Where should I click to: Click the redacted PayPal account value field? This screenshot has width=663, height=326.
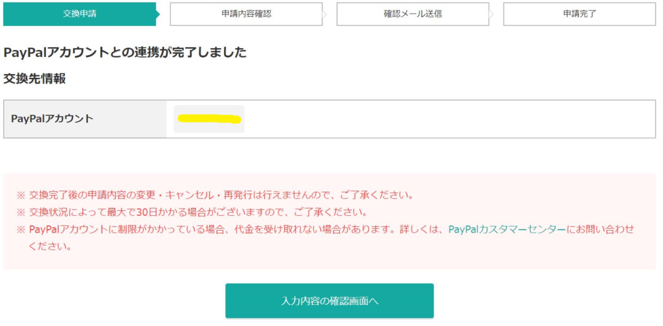tap(209, 119)
